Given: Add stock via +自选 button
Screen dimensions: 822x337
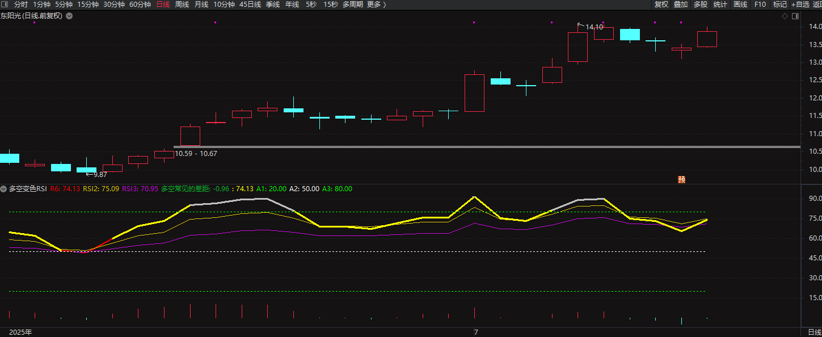Looking at the screenshot, I should pos(800,5).
